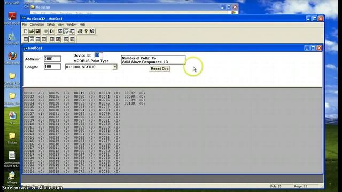Click the Device Id input field
This screenshot has height=192, width=342.
tap(98, 55)
